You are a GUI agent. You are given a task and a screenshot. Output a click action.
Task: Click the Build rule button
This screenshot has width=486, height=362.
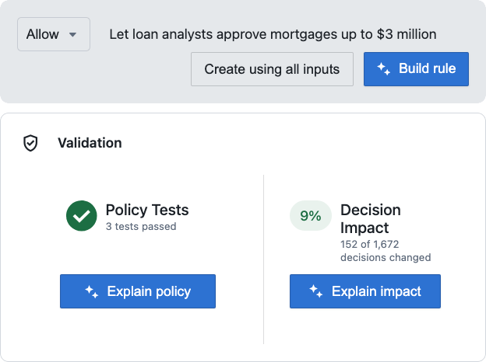[x=416, y=69]
